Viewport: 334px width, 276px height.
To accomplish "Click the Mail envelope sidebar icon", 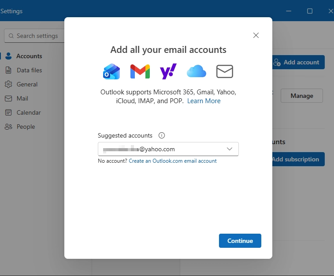I will click(8, 98).
